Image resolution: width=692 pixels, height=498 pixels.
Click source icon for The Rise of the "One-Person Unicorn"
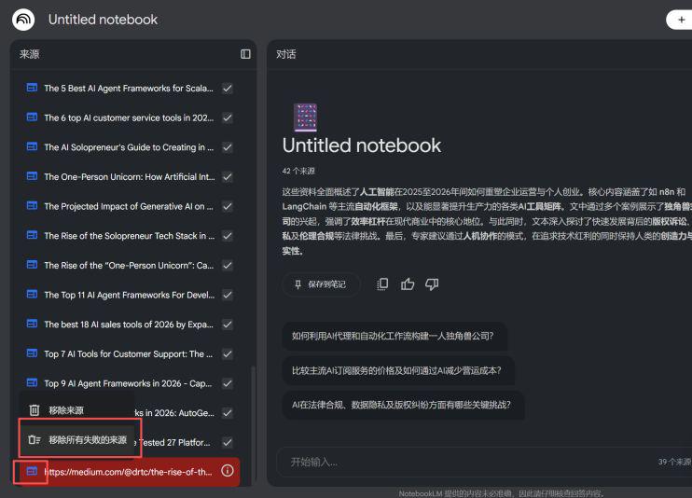33,265
